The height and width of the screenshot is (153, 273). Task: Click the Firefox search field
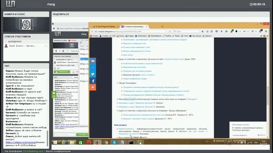click(x=186, y=31)
